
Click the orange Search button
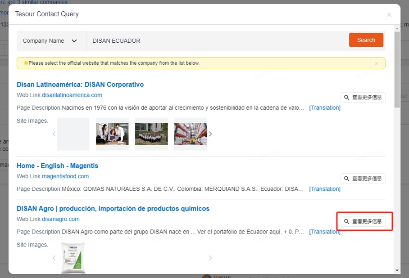point(366,40)
